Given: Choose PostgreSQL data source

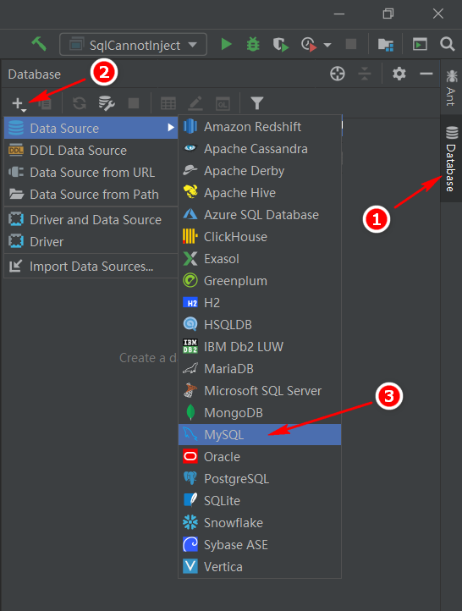Looking at the screenshot, I should point(260,478).
